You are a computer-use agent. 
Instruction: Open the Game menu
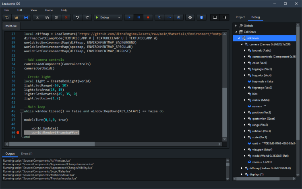pos(49,10)
